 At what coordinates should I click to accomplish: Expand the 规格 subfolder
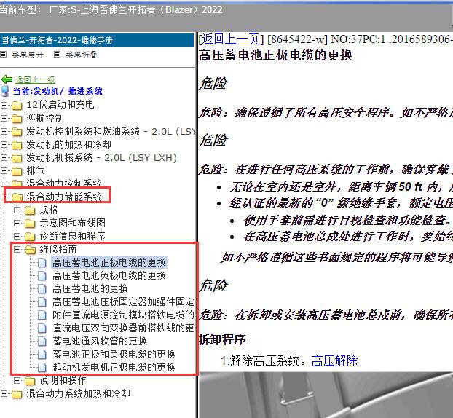[17, 210]
